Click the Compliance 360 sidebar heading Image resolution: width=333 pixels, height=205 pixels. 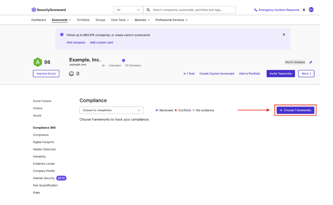(x=44, y=128)
